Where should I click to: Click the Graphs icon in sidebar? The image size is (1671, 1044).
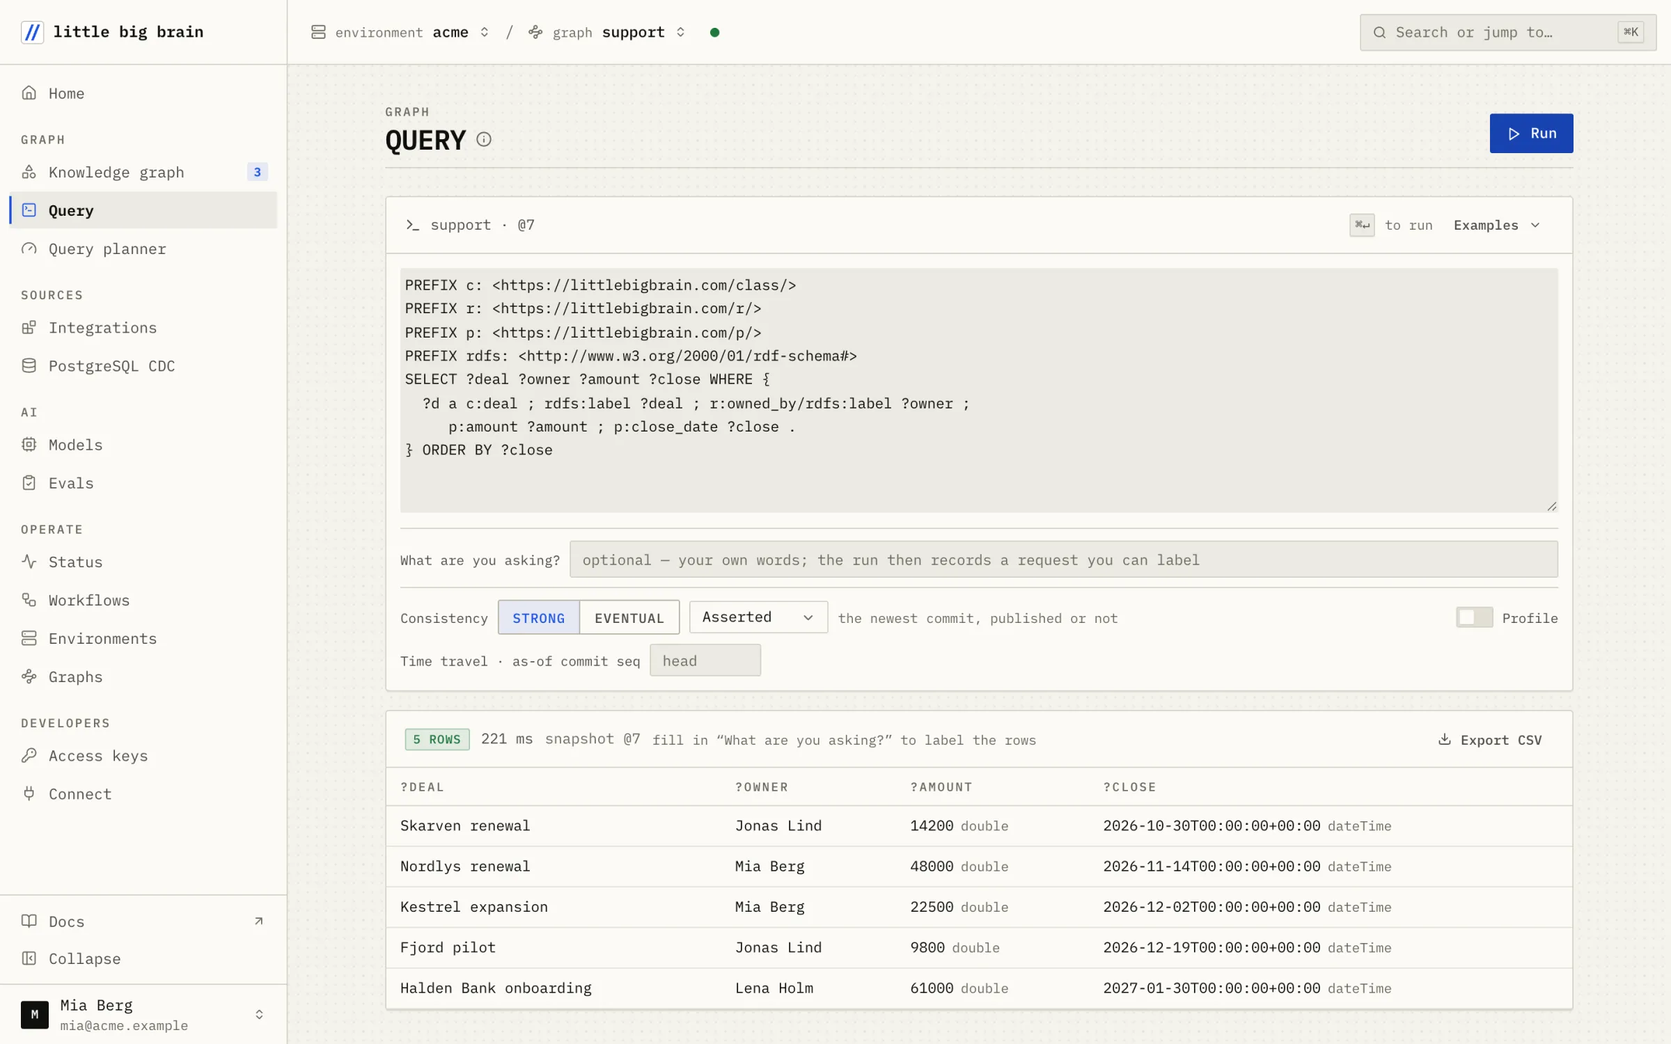point(29,676)
